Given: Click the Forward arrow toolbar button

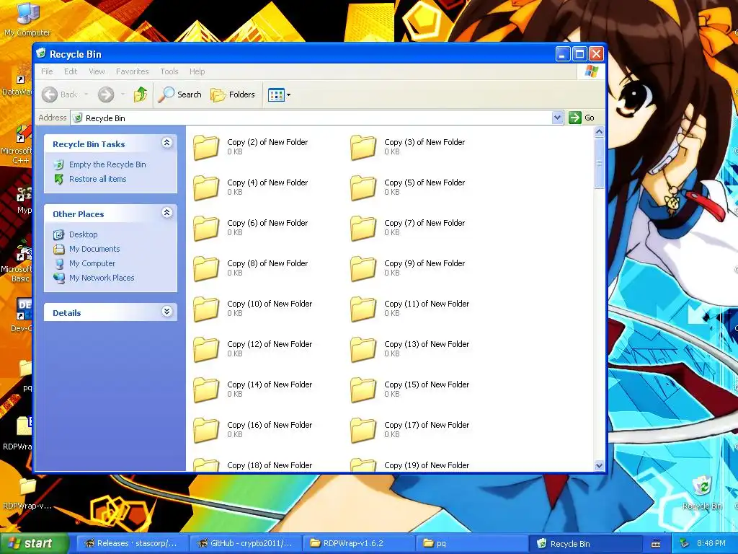Looking at the screenshot, I should point(106,94).
